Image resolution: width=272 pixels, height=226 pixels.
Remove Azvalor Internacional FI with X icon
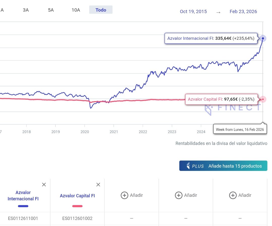click(44, 184)
